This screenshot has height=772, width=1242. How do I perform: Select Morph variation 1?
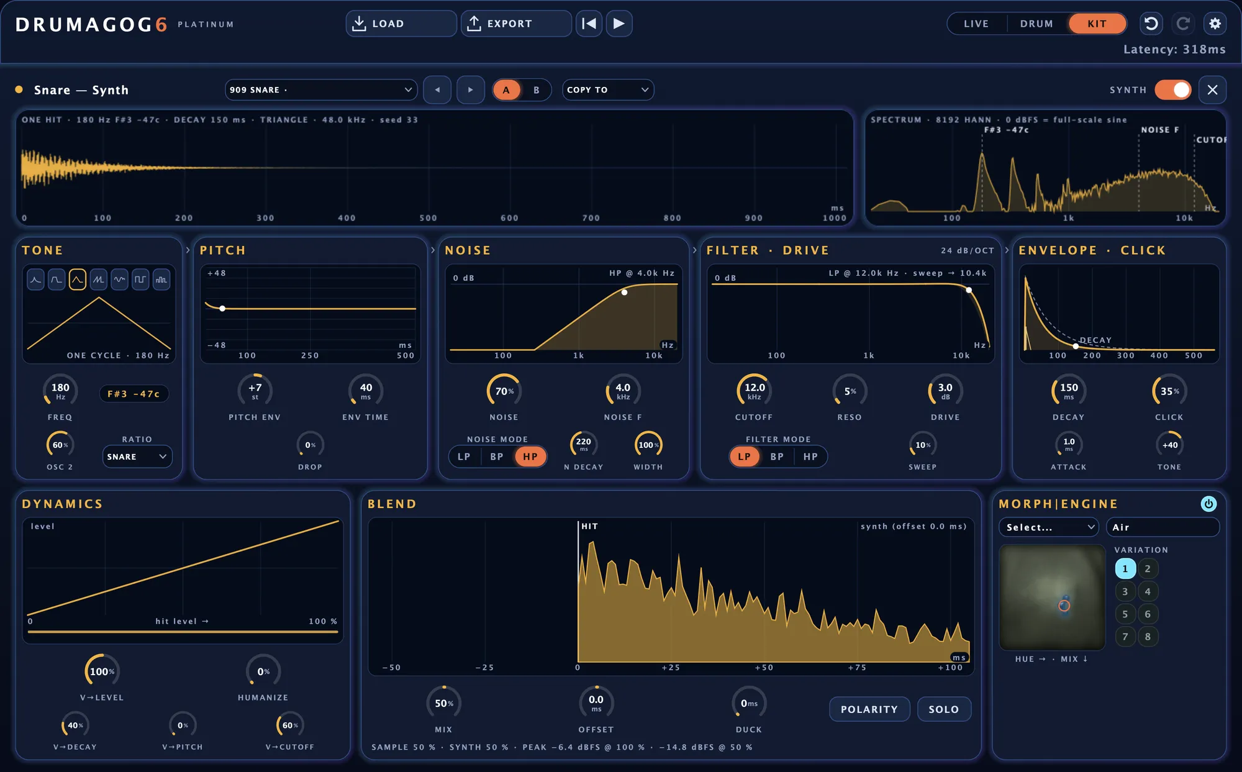(x=1125, y=569)
